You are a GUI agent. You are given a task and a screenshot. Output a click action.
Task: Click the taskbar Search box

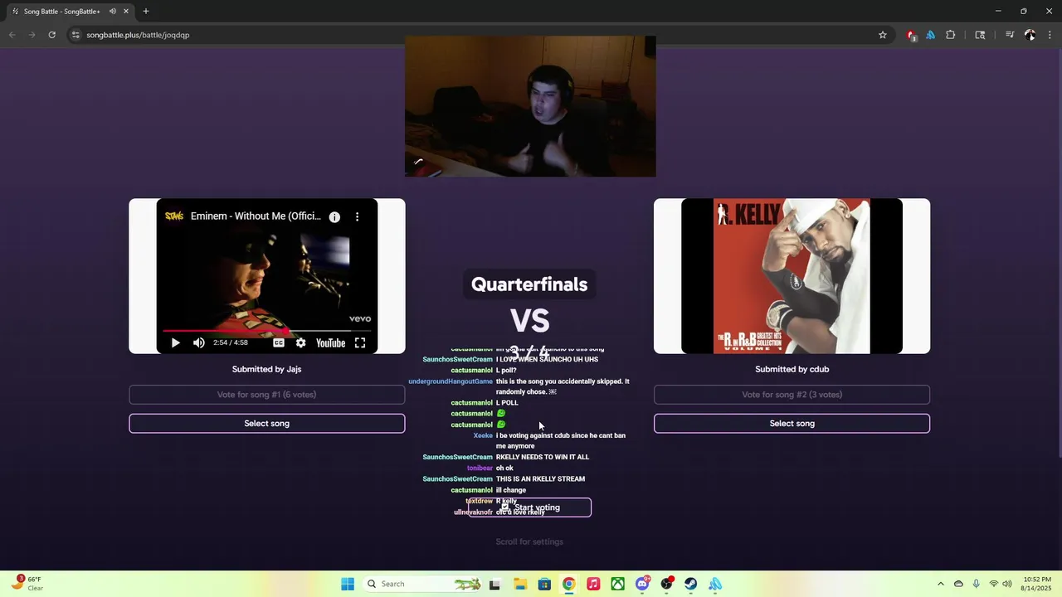[423, 584]
